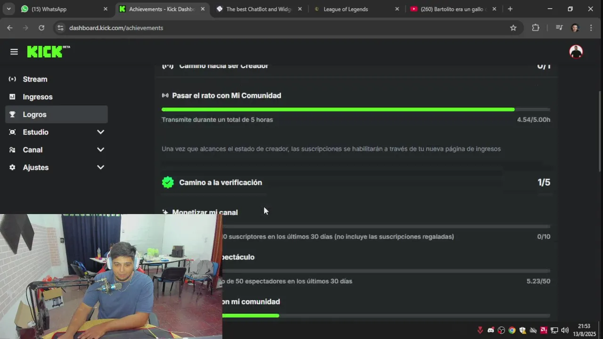This screenshot has width=603, height=339.
Task: Click the 50 espectadores progress bar
Action: [x=386, y=271]
